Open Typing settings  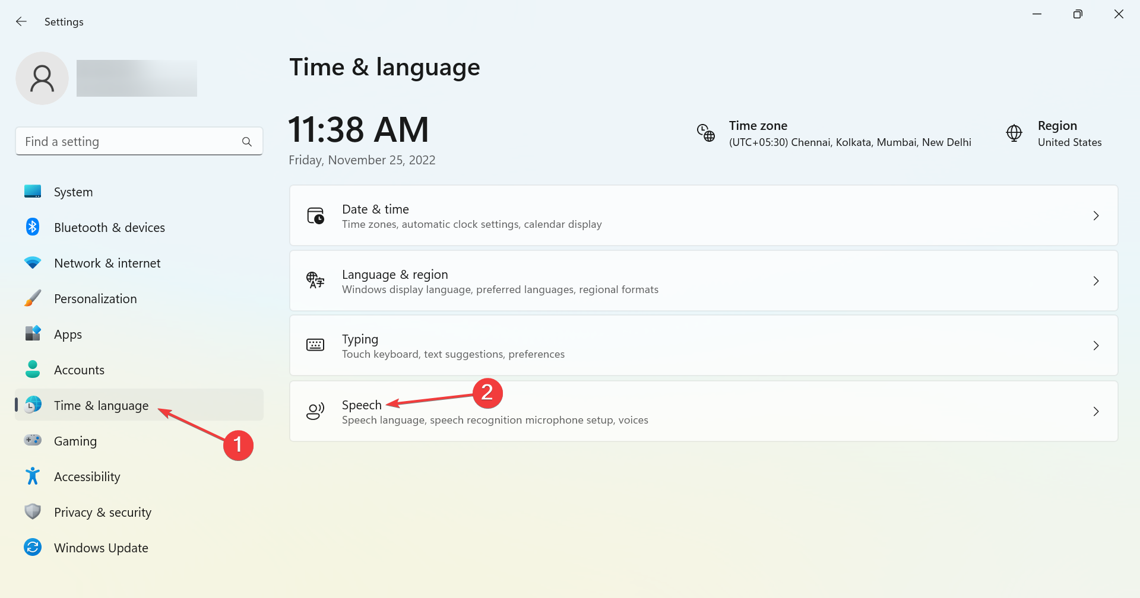coord(704,345)
